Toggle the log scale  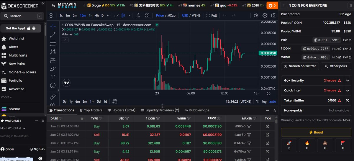click(264, 101)
